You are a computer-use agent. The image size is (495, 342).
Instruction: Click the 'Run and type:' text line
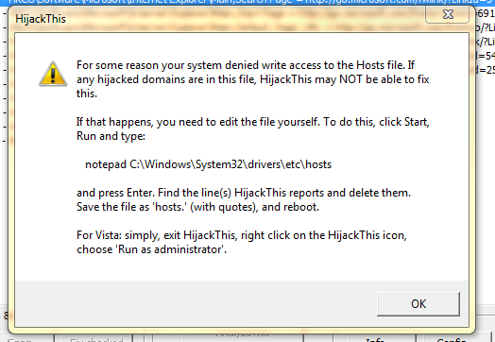coord(111,136)
